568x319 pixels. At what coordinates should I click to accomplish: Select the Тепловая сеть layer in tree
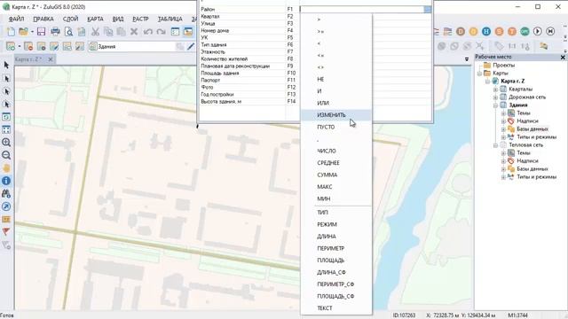click(525, 145)
